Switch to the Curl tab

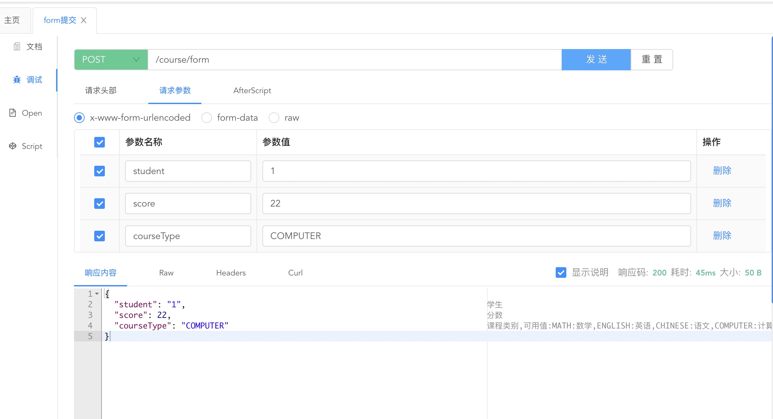click(x=295, y=273)
